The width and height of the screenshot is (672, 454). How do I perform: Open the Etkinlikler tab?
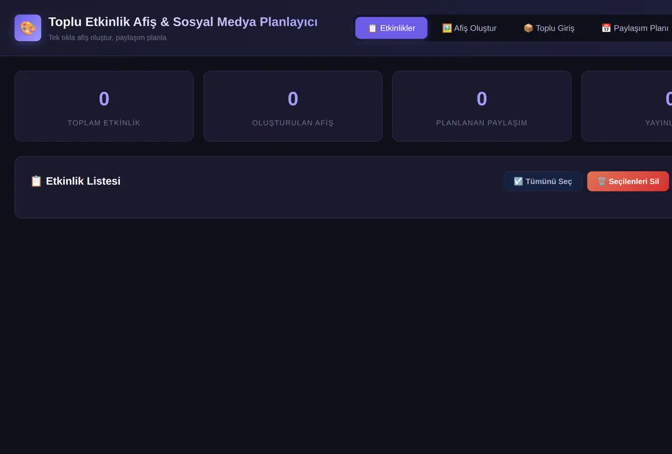pyautogui.click(x=391, y=28)
